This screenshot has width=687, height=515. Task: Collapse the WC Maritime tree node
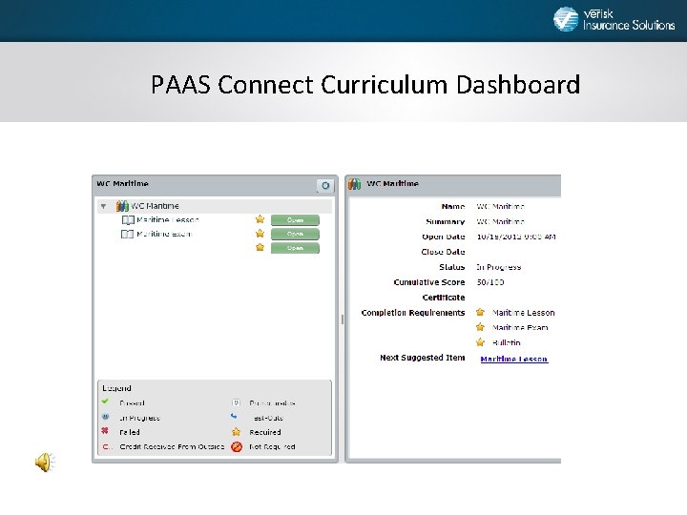point(104,206)
